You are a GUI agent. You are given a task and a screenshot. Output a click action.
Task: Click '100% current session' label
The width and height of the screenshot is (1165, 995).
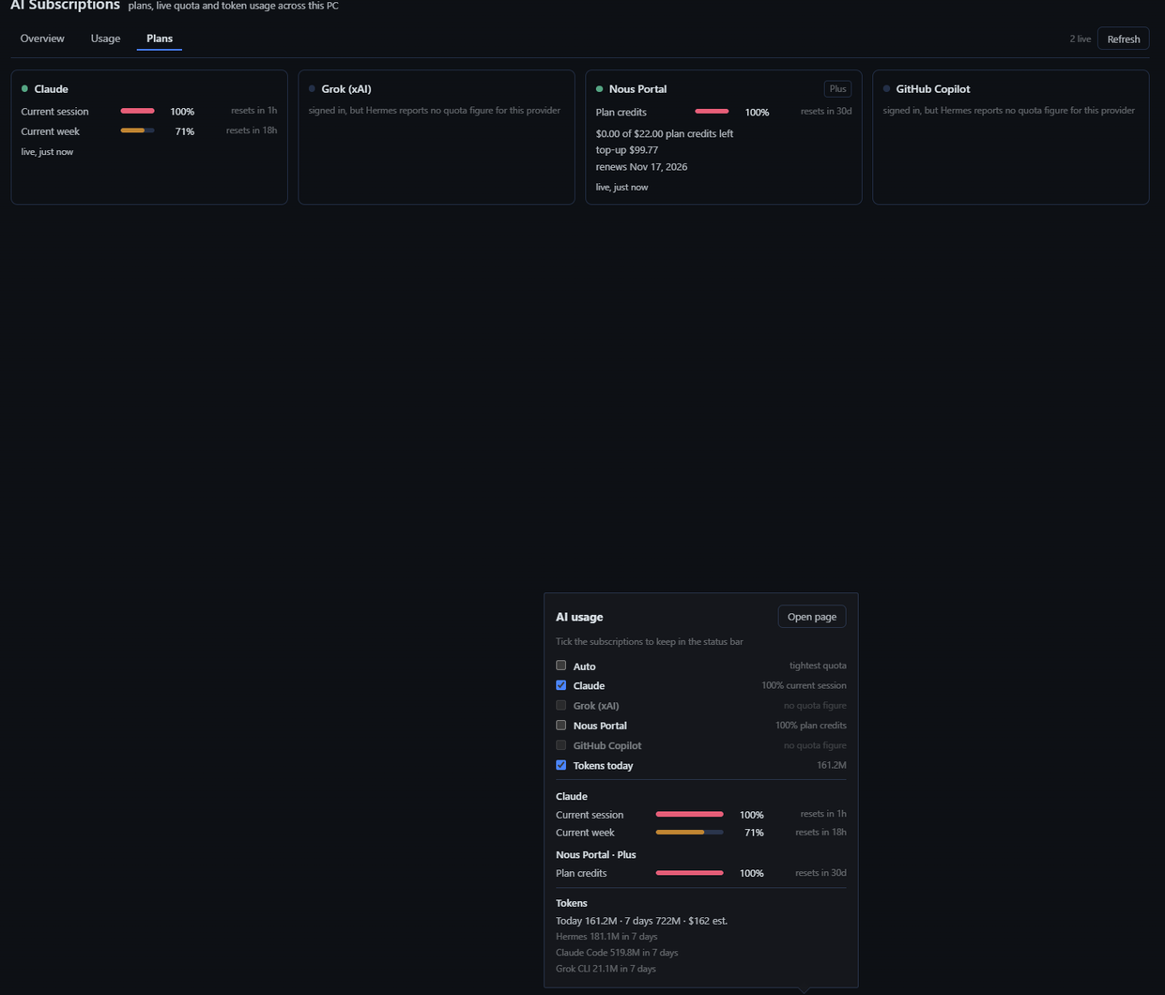804,685
